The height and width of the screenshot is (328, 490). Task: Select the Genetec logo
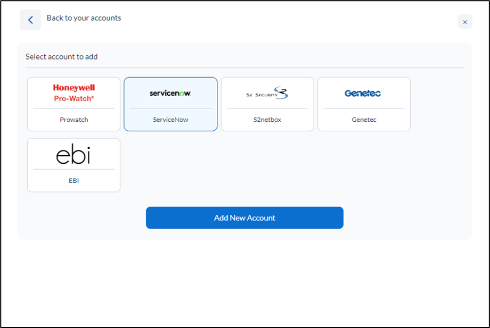pyautogui.click(x=363, y=93)
